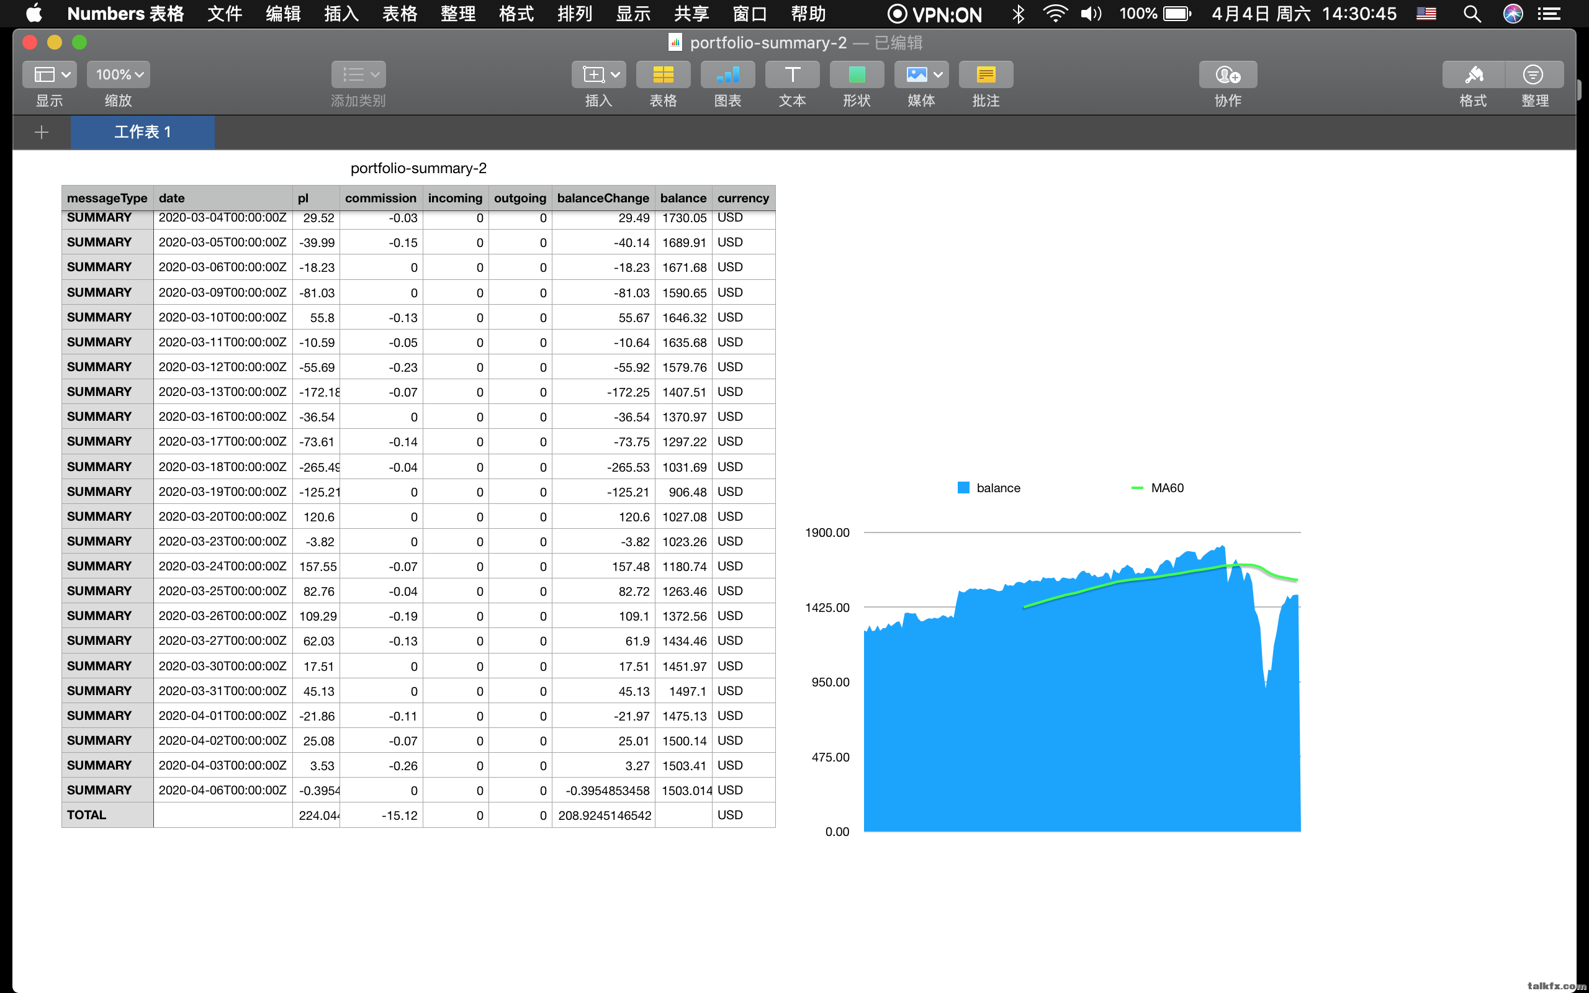Click the 显示 menu in menu bar
This screenshot has width=1589, height=993.
coord(633,13)
